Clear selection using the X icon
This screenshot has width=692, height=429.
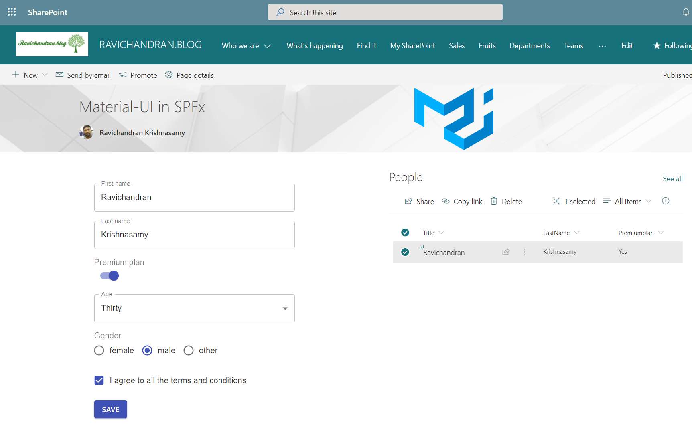click(556, 201)
